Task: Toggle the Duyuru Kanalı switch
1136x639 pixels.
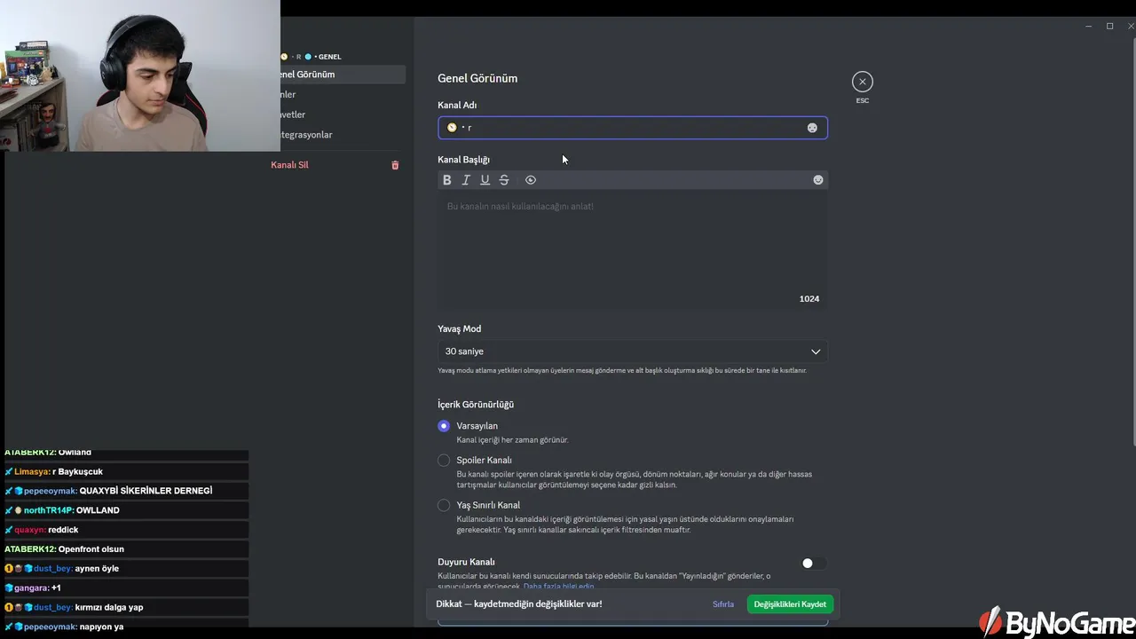Action: [x=811, y=563]
